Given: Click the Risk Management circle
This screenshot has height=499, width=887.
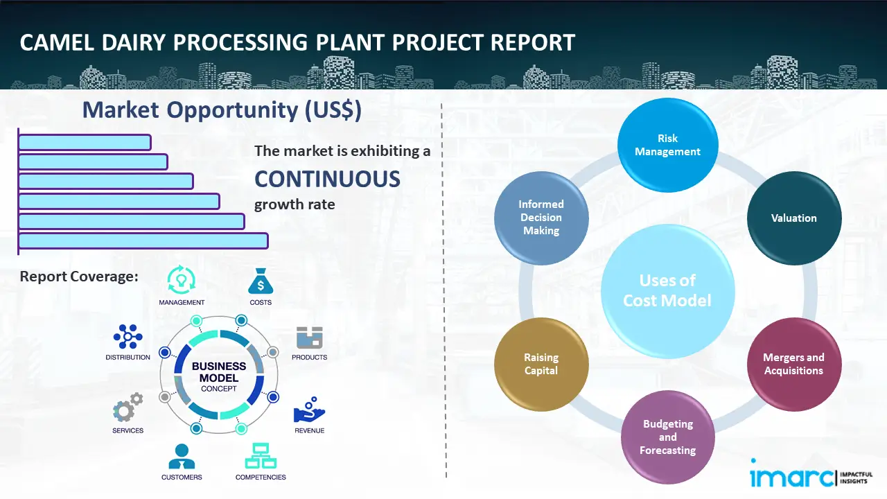Looking at the screenshot, I should [x=667, y=146].
